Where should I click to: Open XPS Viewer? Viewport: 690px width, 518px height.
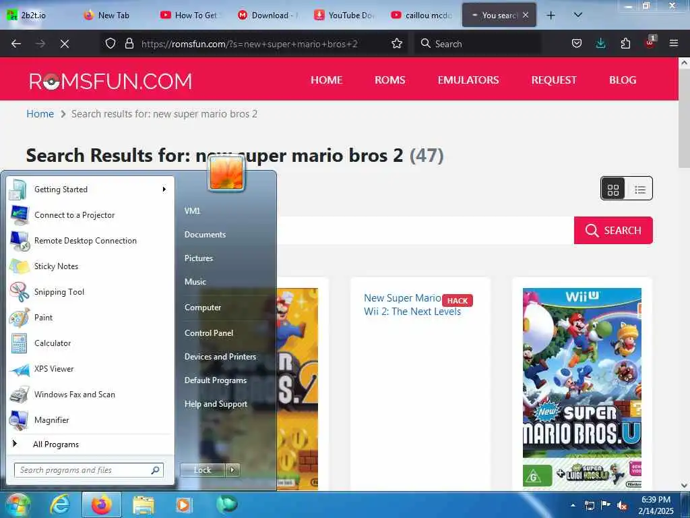pyautogui.click(x=91, y=369)
